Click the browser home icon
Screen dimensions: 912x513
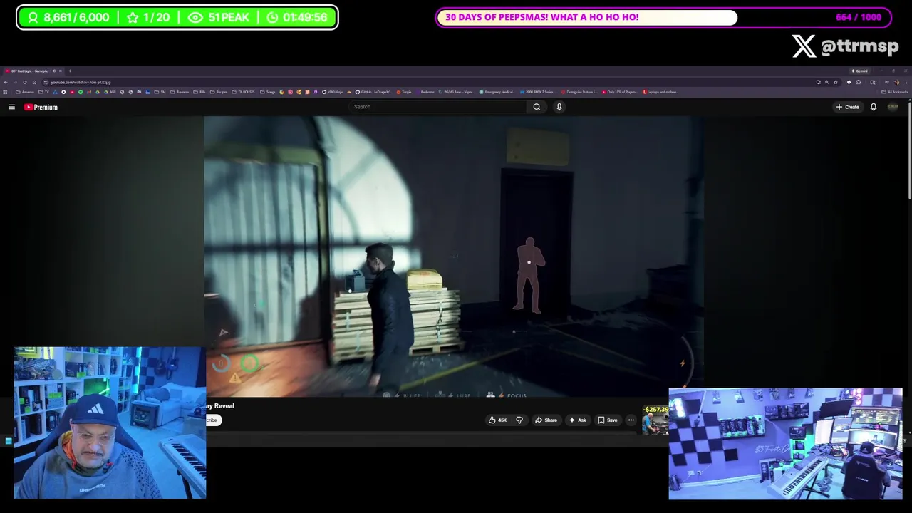coord(34,82)
